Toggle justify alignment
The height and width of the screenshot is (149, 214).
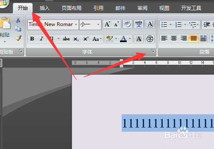point(194,38)
